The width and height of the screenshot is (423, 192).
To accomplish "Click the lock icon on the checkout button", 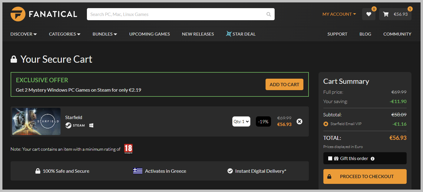I will point(329,177).
